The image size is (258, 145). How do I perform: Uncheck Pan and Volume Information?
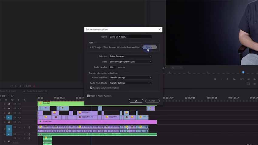click(91, 88)
